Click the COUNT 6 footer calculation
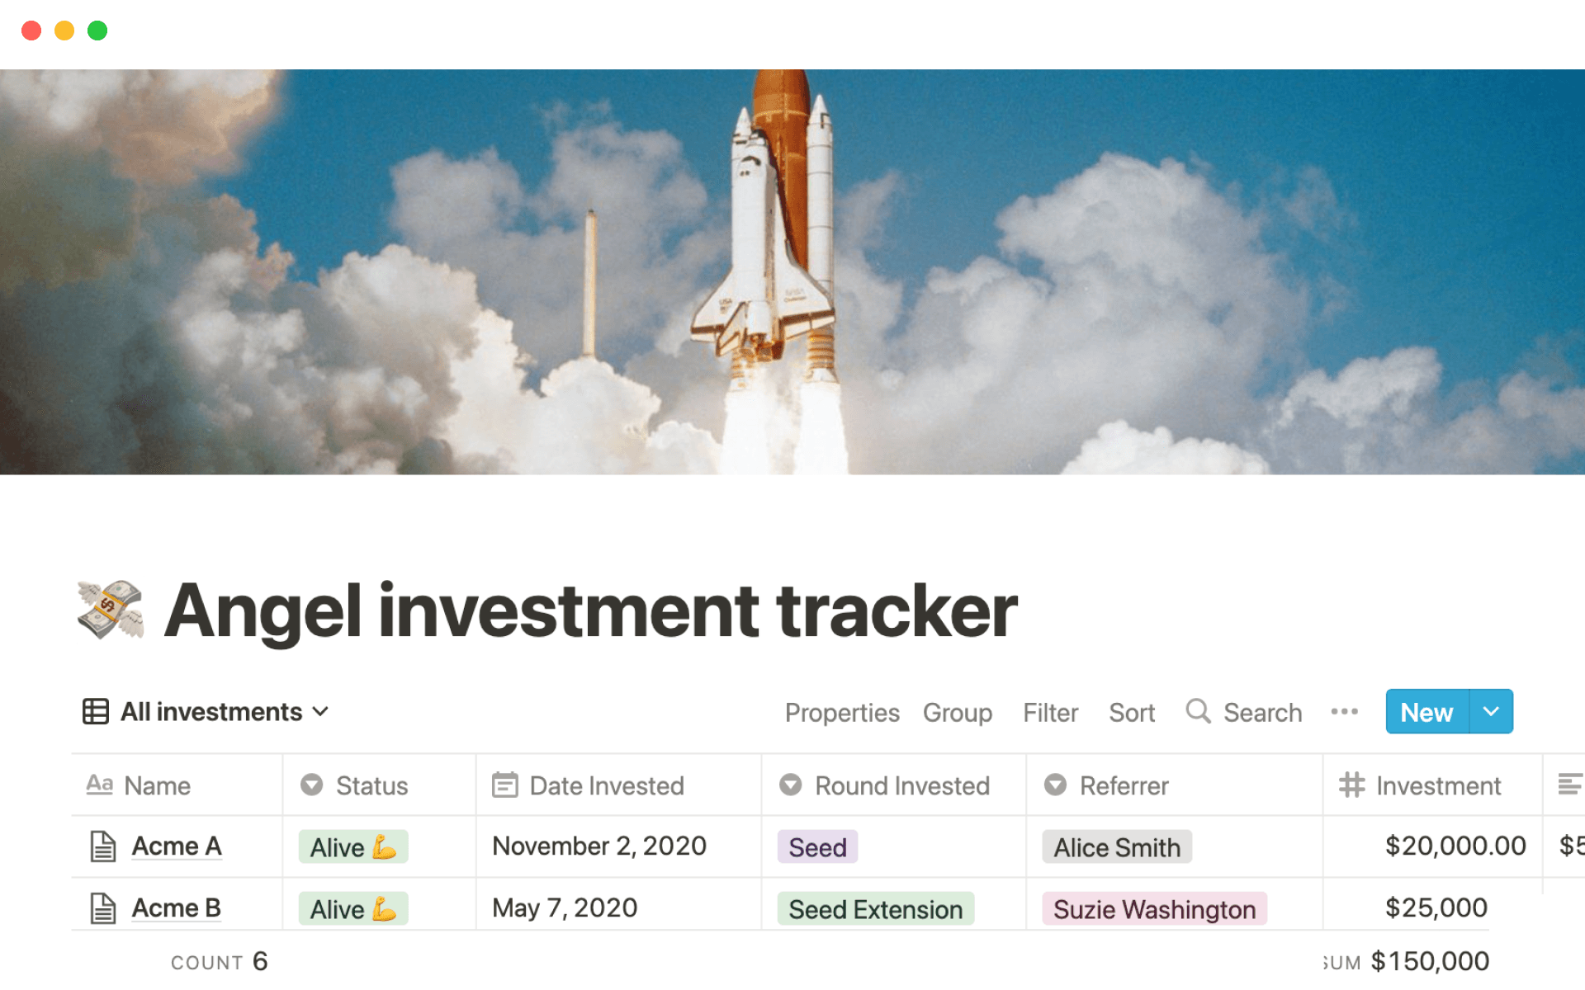The image size is (1585, 990). pos(219,961)
